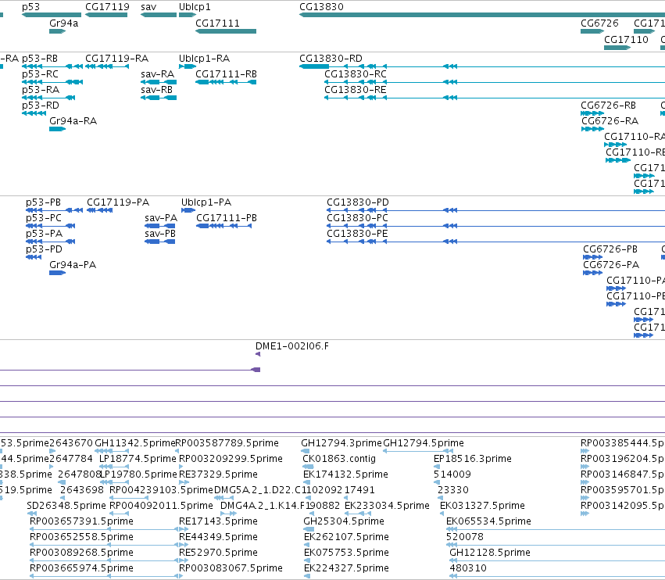The height and width of the screenshot is (580, 665).
Task: Select feature 520078
Action: [x=465, y=537]
